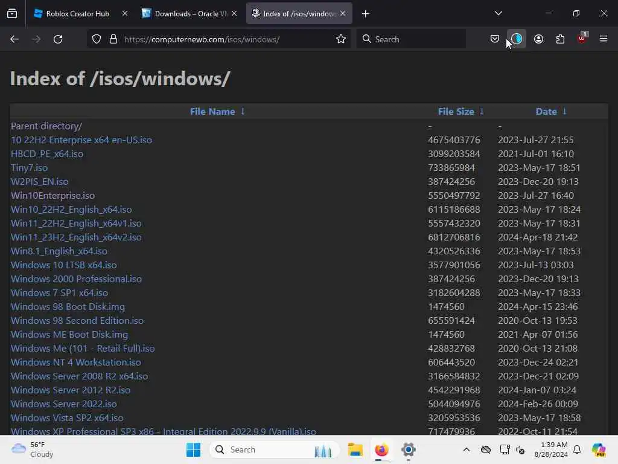Download Windows 2000 Professional.iso
Image resolution: width=618 pixels, height=464 pixels.
tap(76, 279)
